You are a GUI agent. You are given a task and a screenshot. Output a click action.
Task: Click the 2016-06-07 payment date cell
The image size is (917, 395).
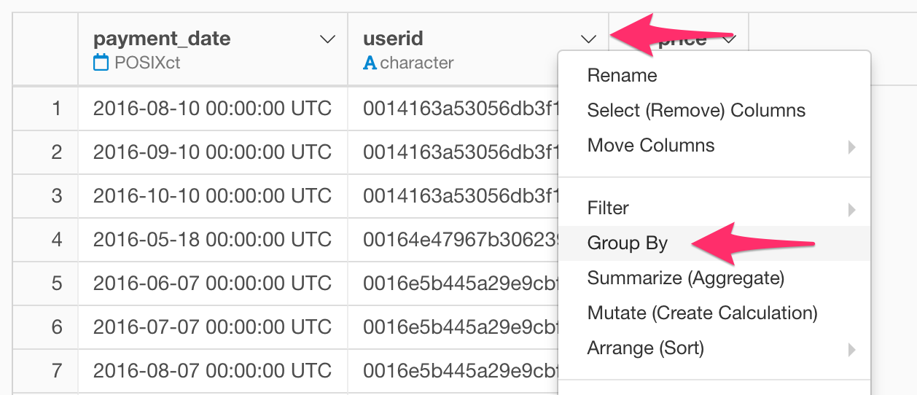click(x=212, y=283)
